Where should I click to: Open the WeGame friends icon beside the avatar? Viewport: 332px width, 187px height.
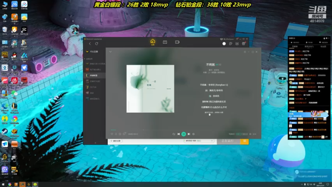point(231,44)
